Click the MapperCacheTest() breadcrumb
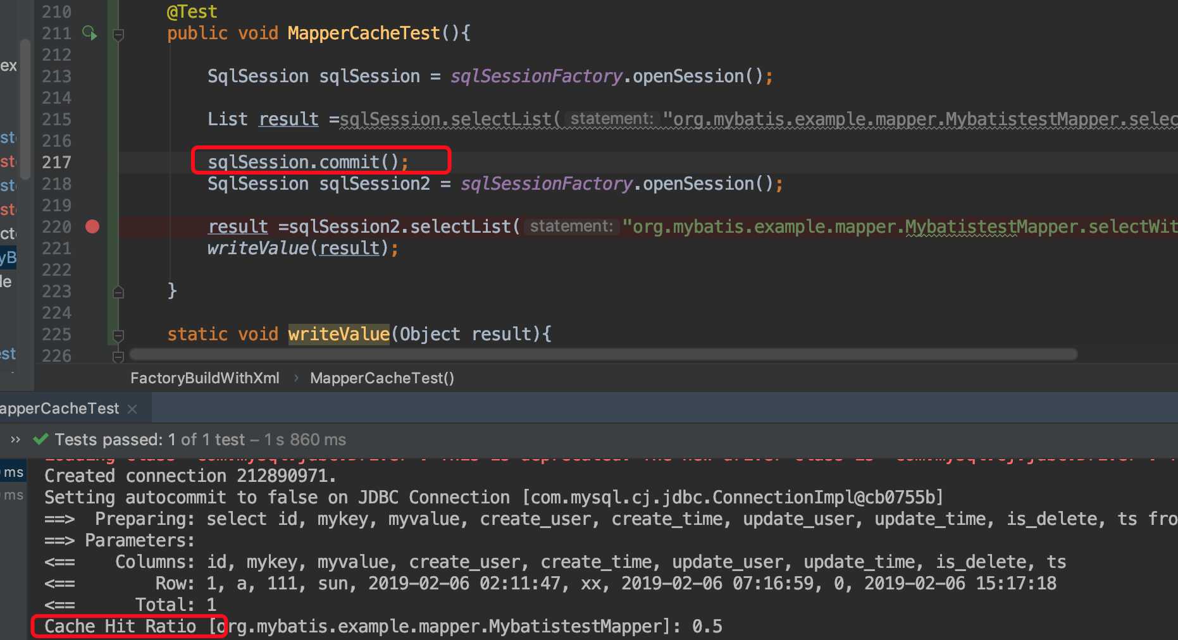 (x=381, y=378)
